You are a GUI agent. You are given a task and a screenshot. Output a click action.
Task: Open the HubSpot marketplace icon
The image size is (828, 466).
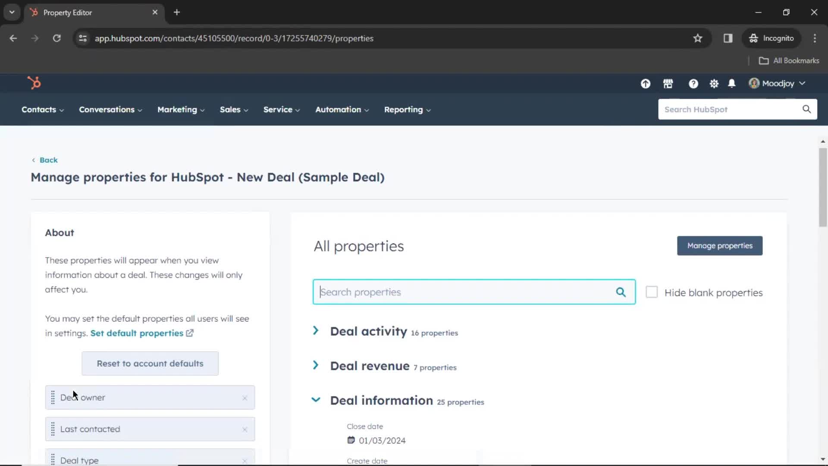pyautogui.click(x=668, y=84)
